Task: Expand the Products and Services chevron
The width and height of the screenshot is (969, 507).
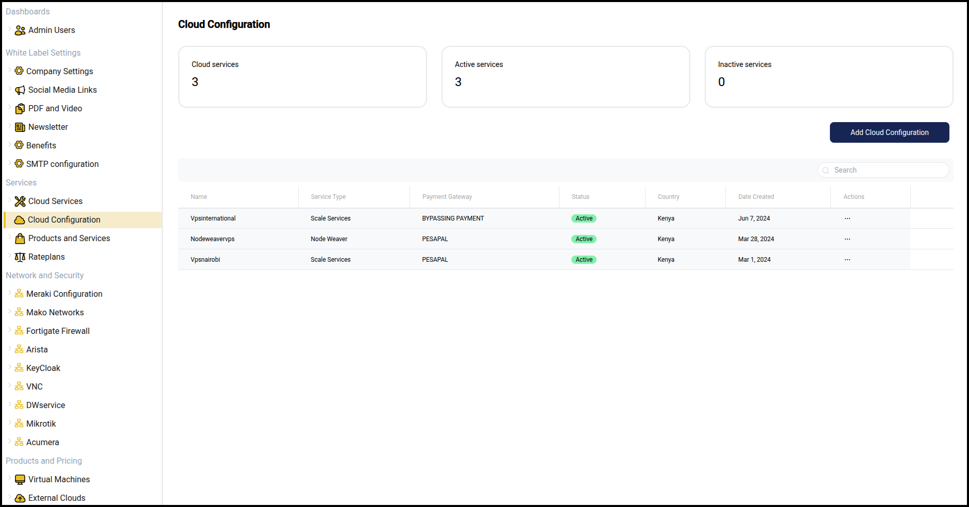Action: tap(9, 237)
